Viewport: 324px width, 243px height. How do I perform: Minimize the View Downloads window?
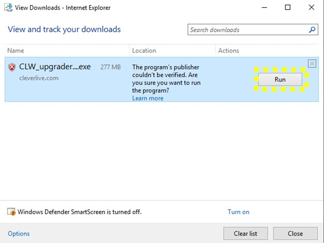[264, 8]
